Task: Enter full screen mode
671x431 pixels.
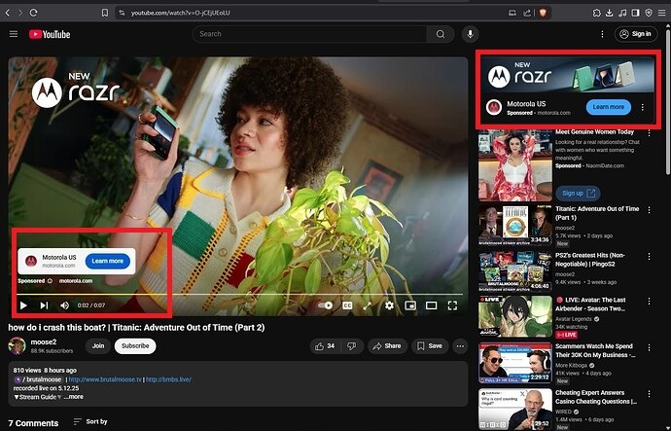Action: pyautogui.click(x=452, y=305)
